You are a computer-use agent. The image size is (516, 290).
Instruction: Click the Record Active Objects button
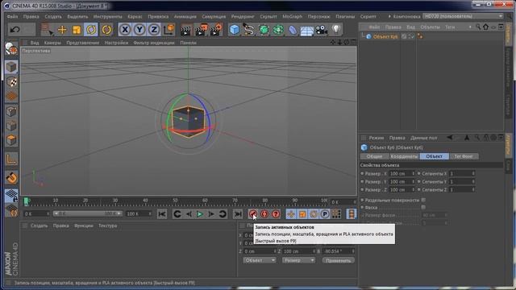pos(252,214)
